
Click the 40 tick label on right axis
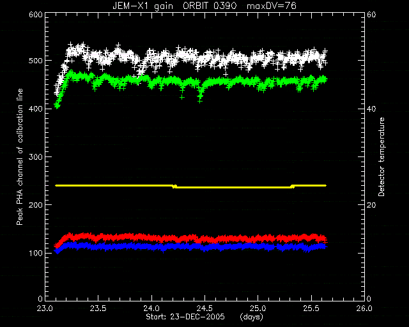(x=371, y=109)
